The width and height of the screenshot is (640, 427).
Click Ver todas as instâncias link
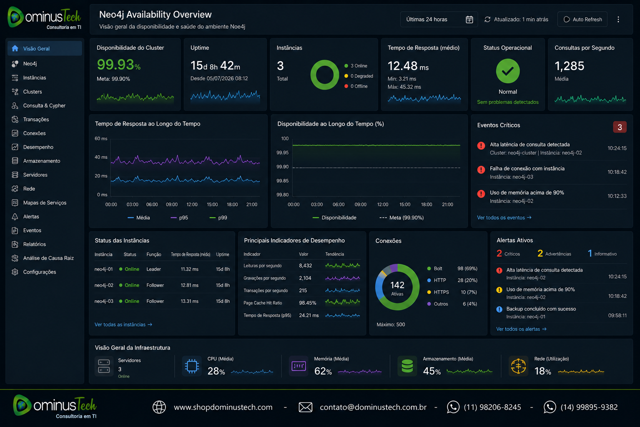[123, 324]
